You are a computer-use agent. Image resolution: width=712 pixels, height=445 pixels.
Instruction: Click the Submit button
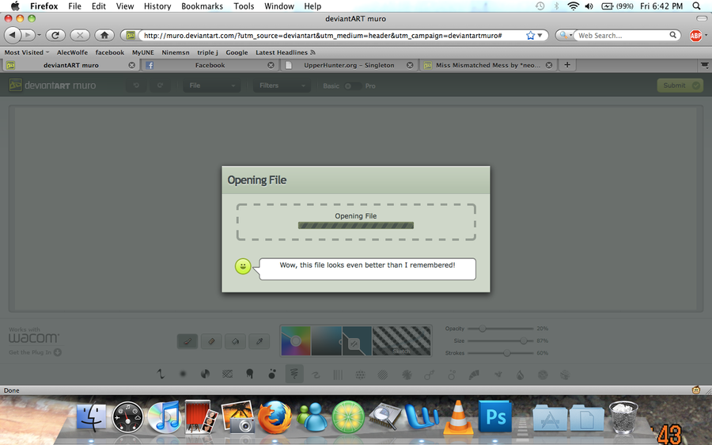(x=680, y=86)
